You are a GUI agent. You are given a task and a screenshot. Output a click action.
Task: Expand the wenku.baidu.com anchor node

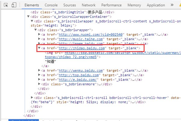click(x=39, y=70)
